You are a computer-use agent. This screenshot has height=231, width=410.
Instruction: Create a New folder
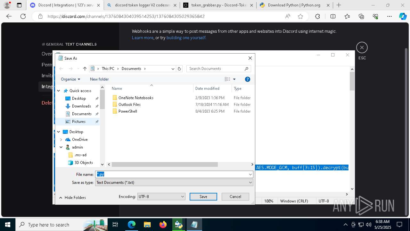(99, 79)
